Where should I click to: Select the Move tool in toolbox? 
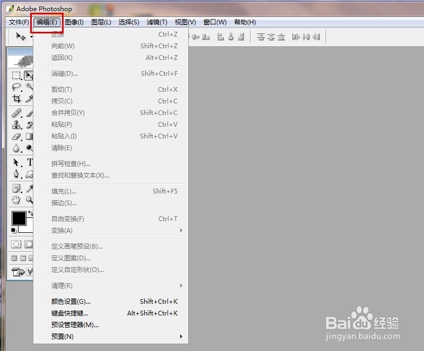tap(29, 75)
